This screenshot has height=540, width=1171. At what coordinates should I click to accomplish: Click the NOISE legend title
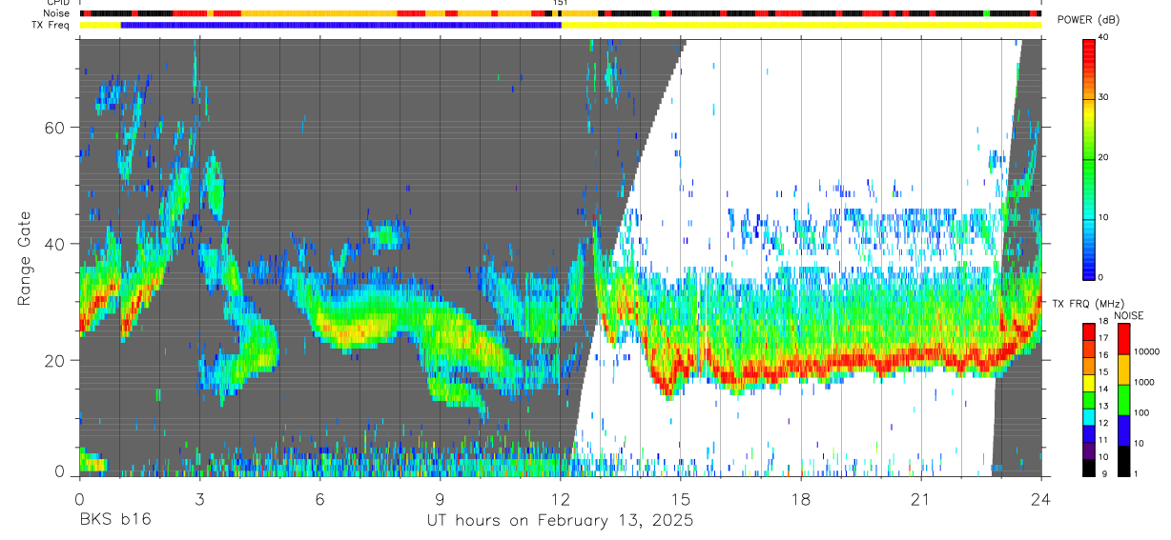pyautogui.click(x=1129, y=315)
